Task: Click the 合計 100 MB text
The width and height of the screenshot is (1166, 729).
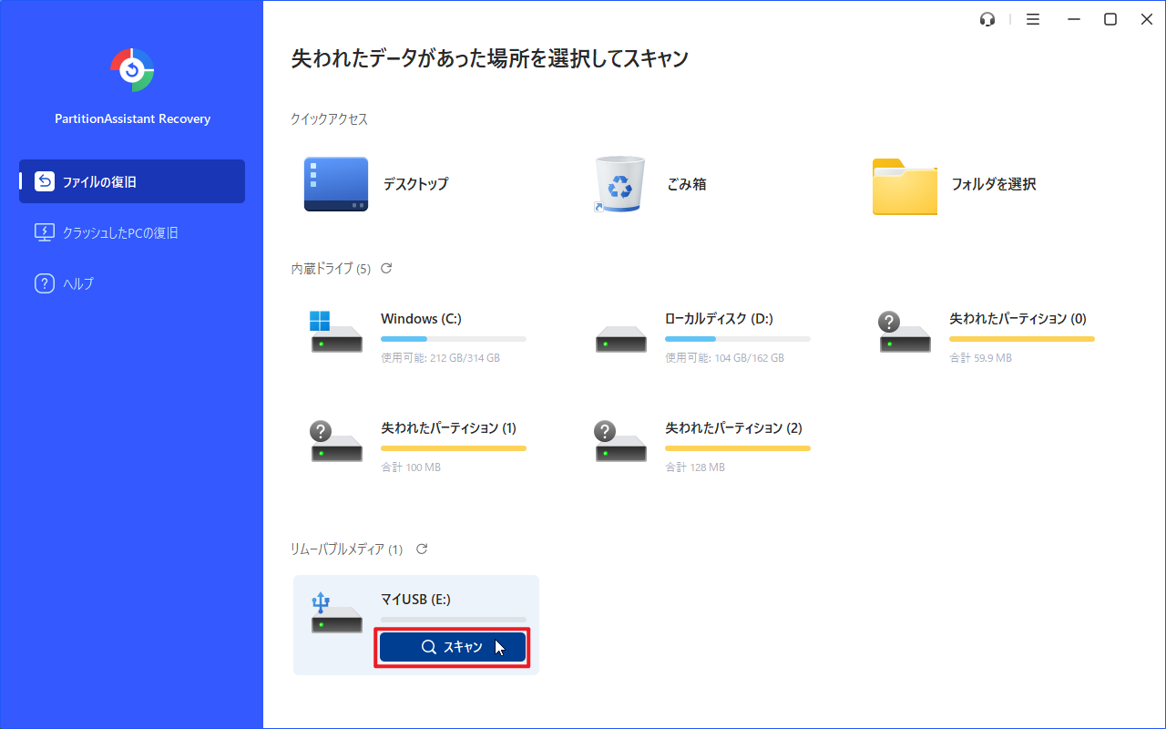Action: pyautogui.click(x=410, y=467)
